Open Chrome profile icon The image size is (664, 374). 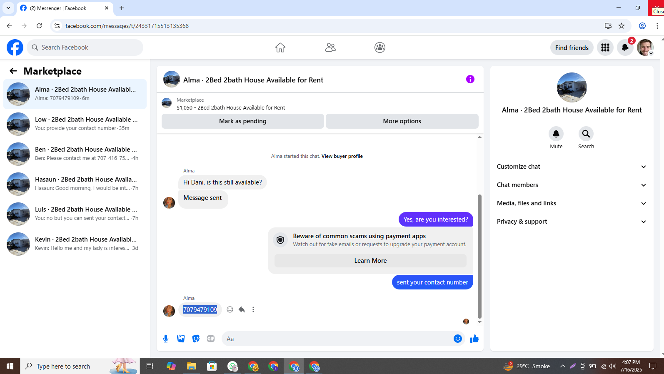tap(642, 26)
